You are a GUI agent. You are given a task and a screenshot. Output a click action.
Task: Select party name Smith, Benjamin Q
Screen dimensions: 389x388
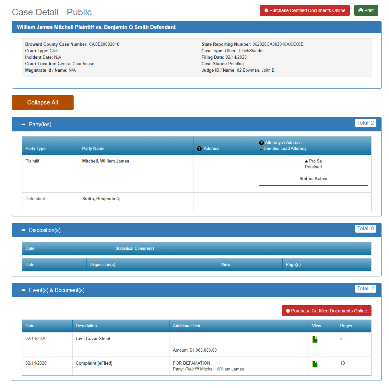101,199
